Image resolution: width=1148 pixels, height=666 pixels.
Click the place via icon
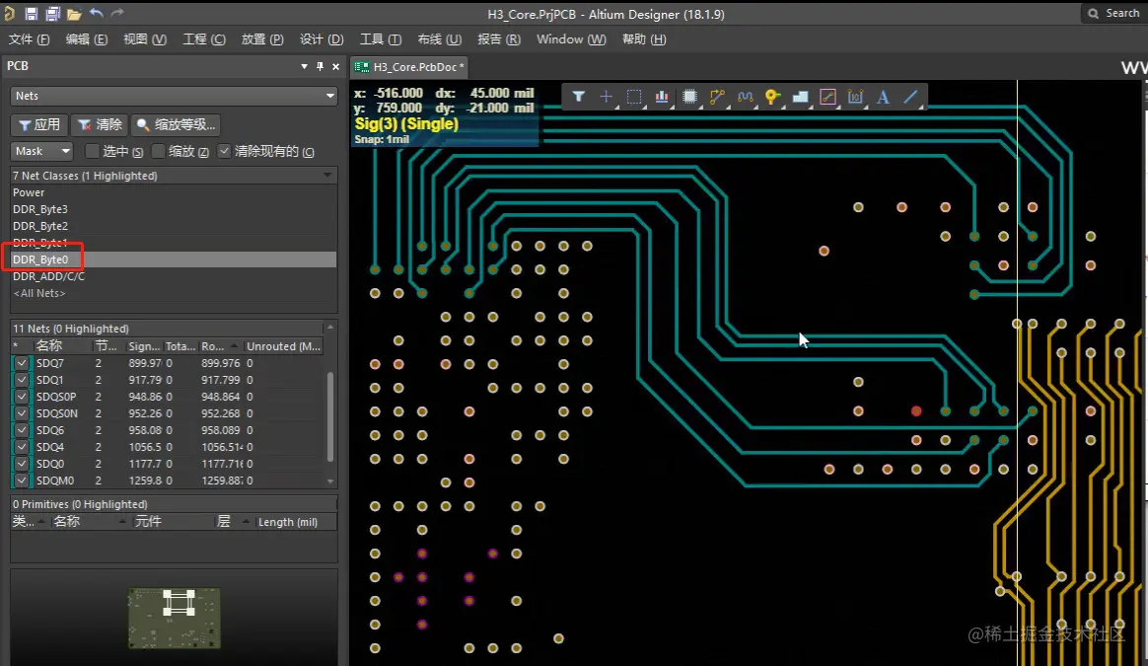[772, 97]
